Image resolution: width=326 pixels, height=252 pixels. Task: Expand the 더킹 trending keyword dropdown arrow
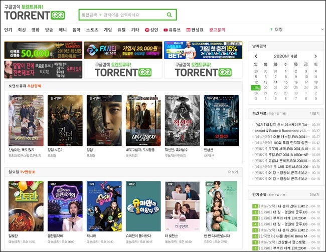(x=322, y=29)
